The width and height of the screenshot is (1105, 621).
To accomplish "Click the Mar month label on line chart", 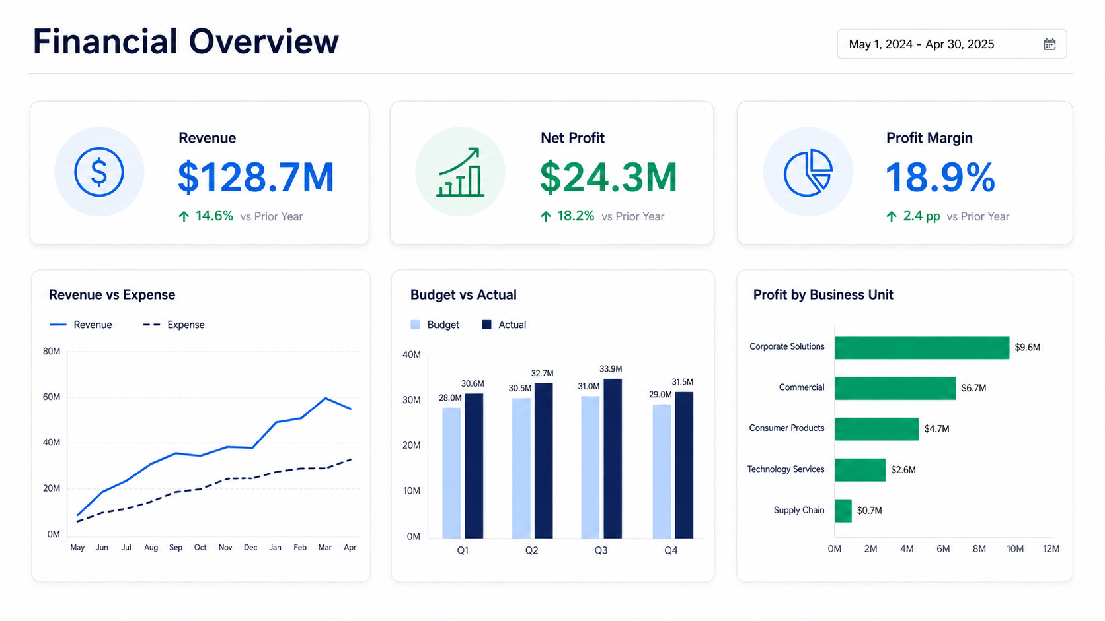I will coord(325,548).
